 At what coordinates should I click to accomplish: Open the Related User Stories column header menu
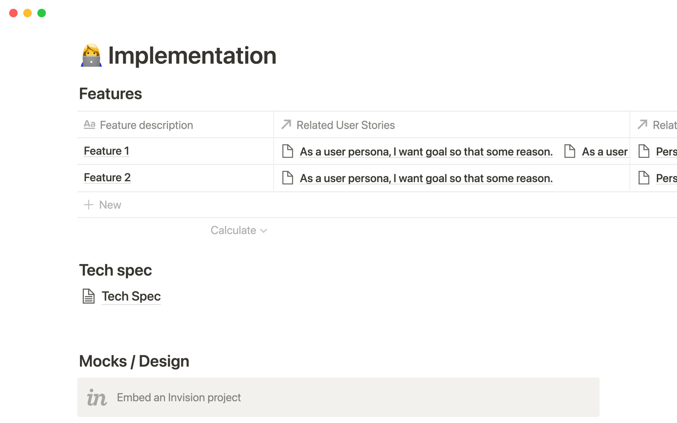tap(346, 125)
